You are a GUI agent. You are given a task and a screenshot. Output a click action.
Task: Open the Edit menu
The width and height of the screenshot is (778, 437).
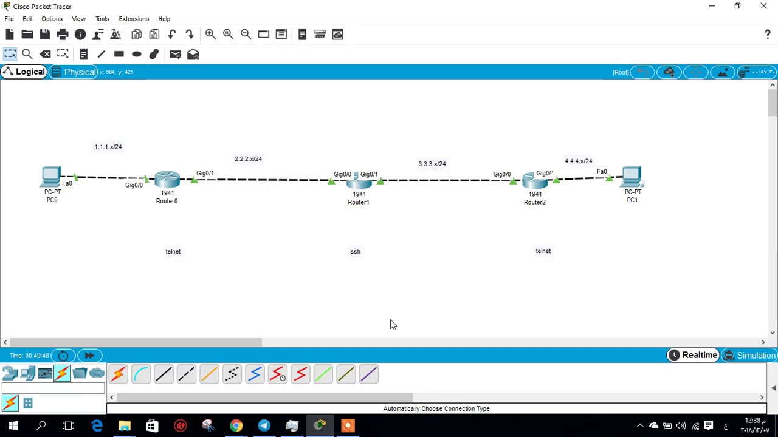click(x=27, y=19)
